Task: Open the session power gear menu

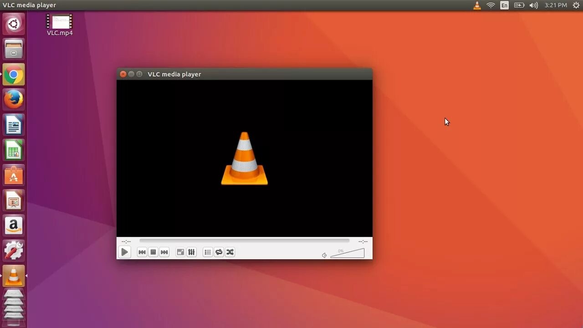Action: tap(576, 5)
